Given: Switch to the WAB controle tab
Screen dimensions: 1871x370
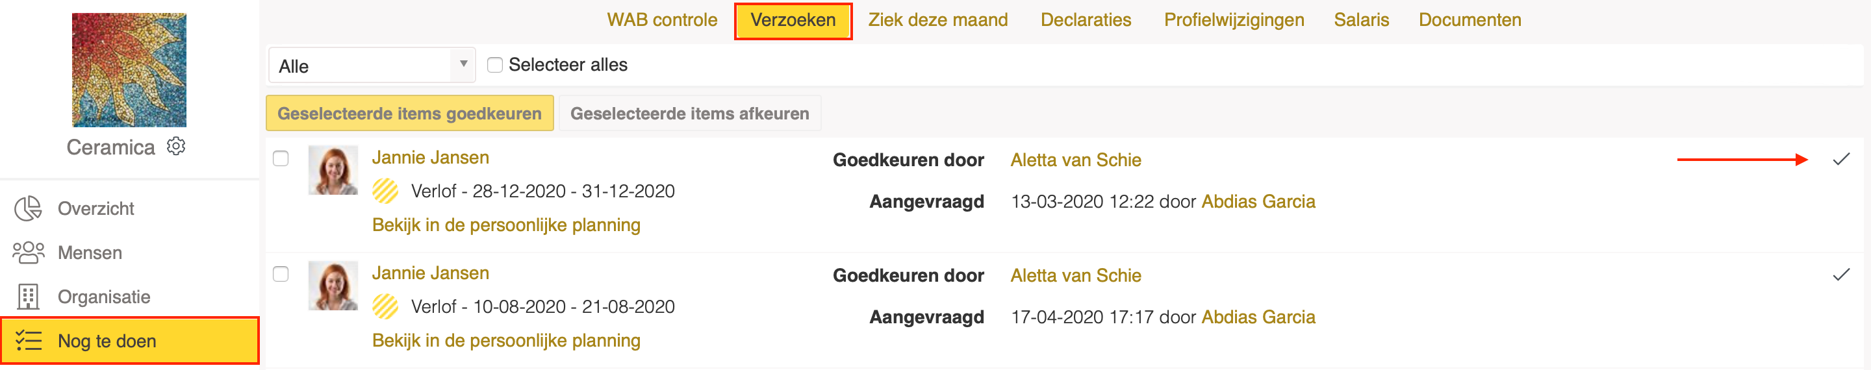Looking at the screenshot, I should click(x=662, y=19).
